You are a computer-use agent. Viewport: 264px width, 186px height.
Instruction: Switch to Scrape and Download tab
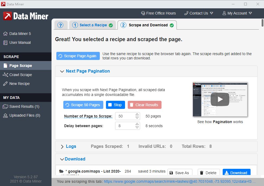point(147,25)
